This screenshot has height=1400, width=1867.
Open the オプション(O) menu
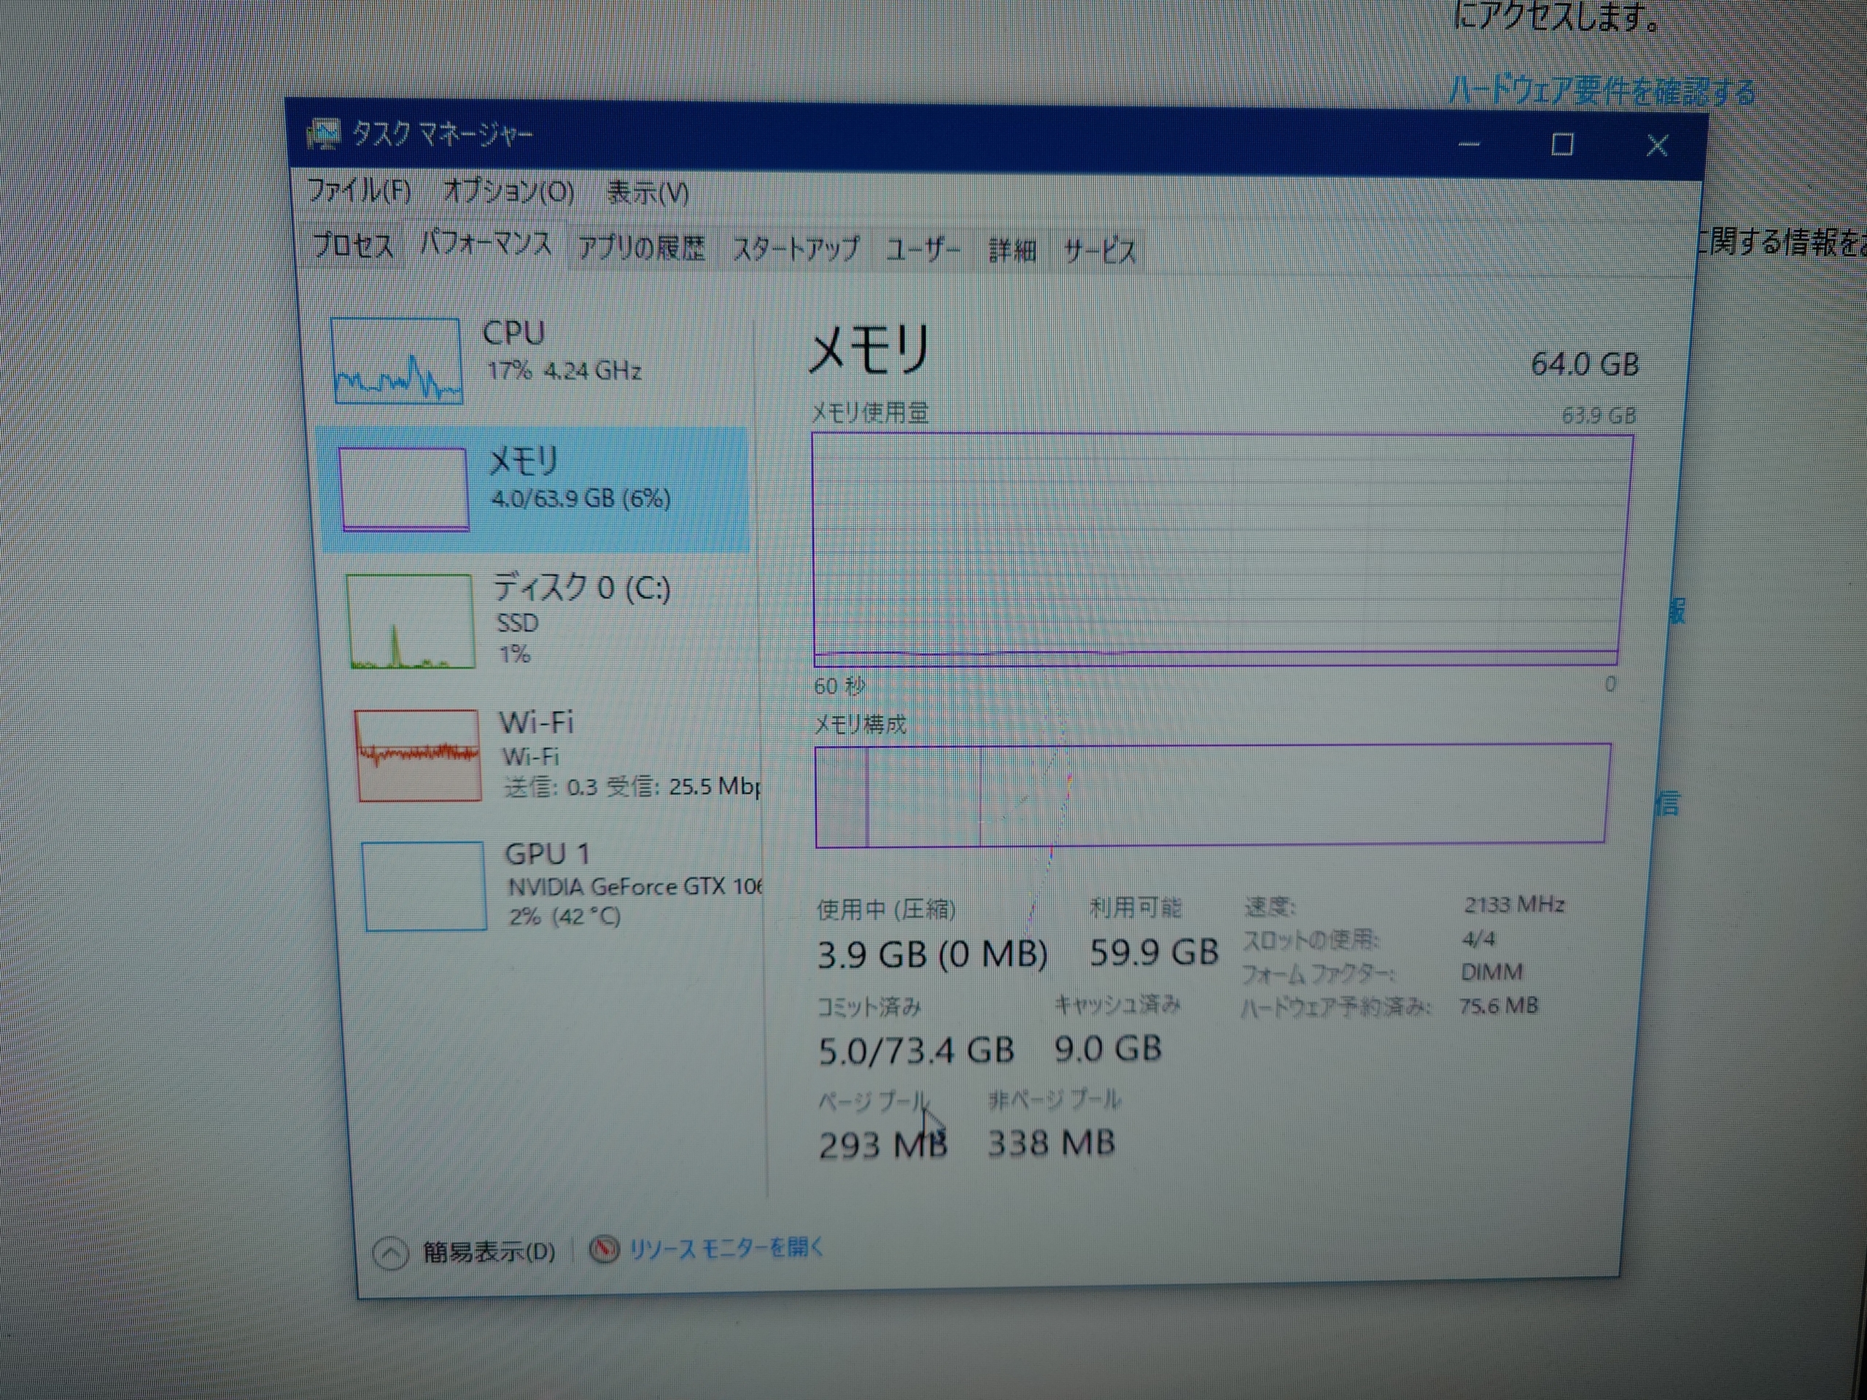tap(509, 192)
